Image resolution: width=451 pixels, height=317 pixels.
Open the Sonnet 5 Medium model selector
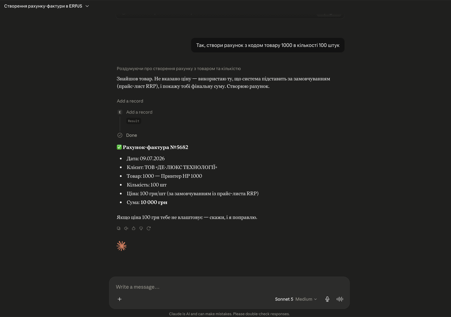(296, 299)
